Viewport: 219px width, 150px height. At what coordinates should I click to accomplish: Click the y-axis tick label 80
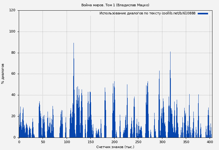click(x=13, y=53)
